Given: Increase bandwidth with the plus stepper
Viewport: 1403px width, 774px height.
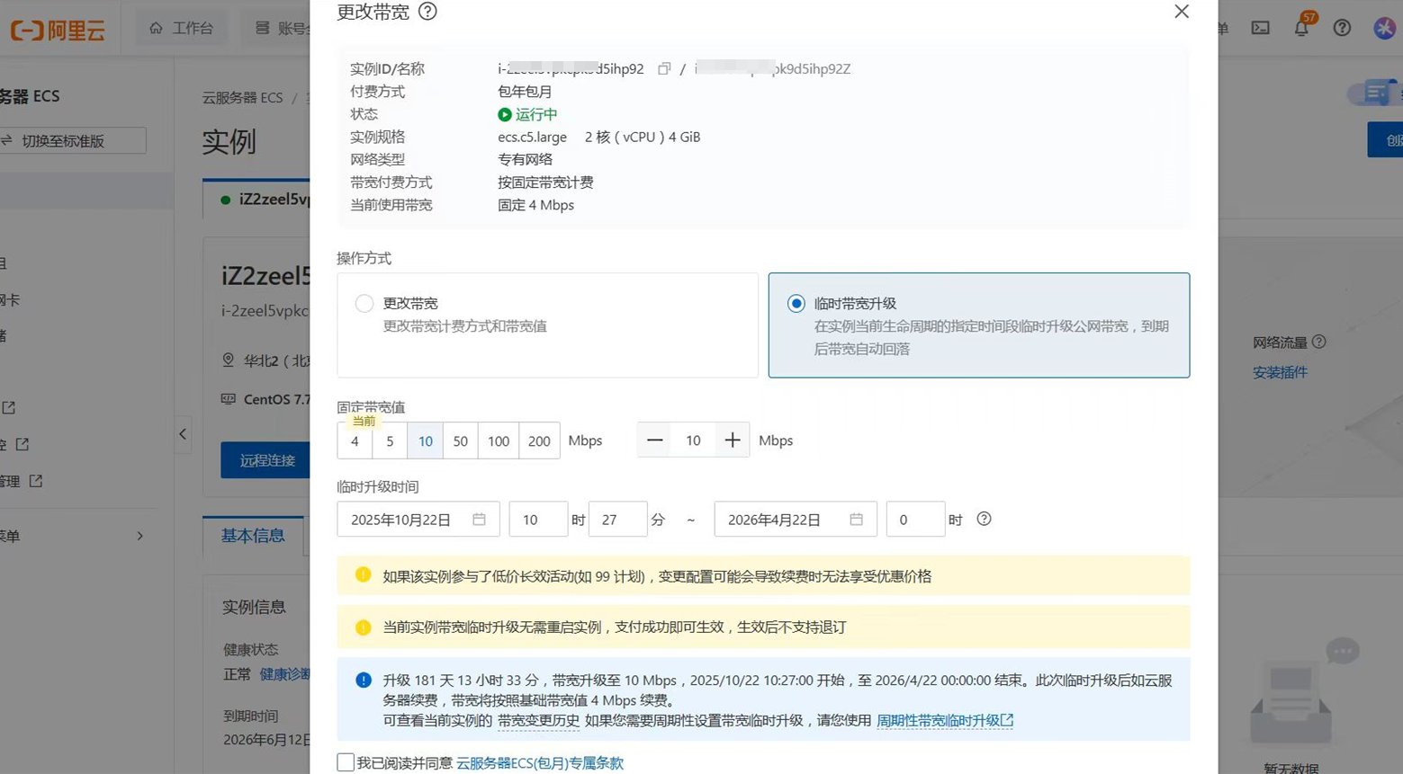Looking at the screenshot, I should [x=733, y=440].
